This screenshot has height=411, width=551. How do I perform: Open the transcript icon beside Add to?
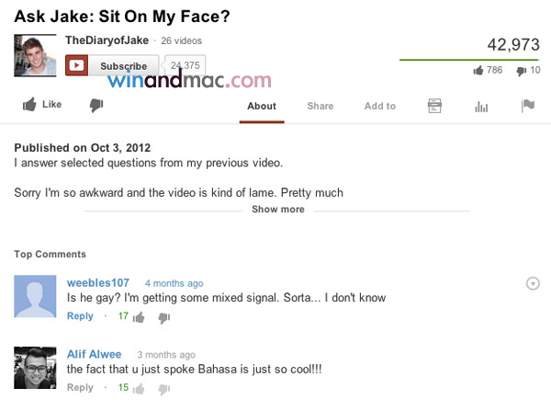tap(435, 106)
